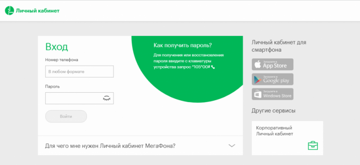Open the Личный кабинет header link
Viewport: 360px width, 165px height.
pyautogui.click(x=38, y=11)
